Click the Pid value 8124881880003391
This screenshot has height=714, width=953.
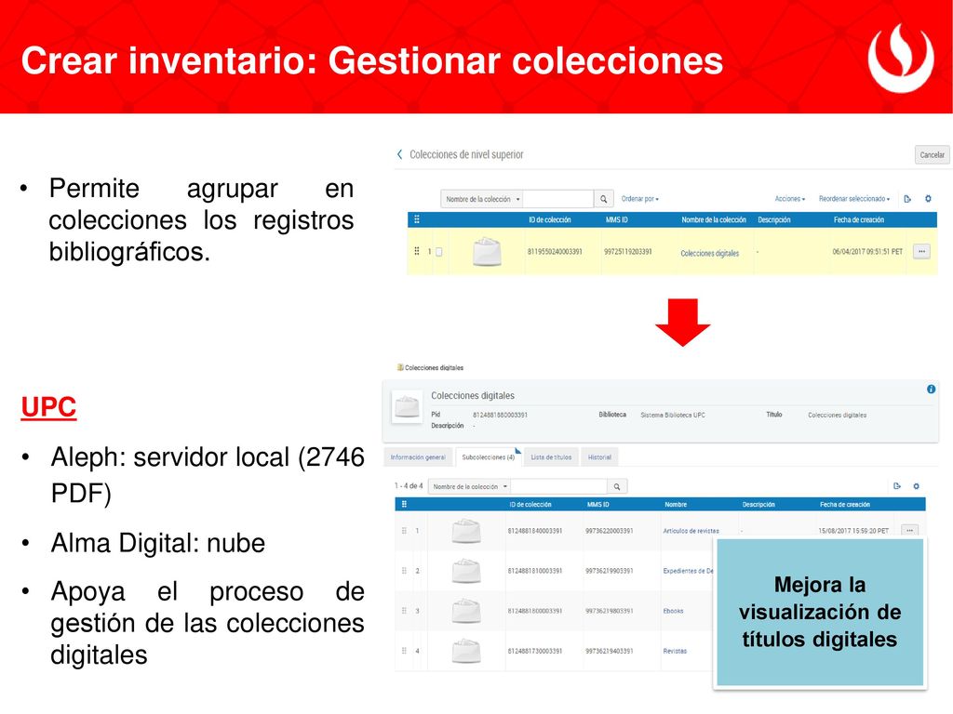[x=500, y=415]
